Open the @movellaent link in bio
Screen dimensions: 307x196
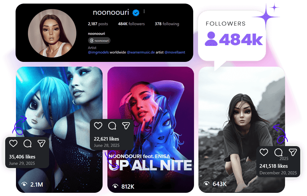pos(174,52)
